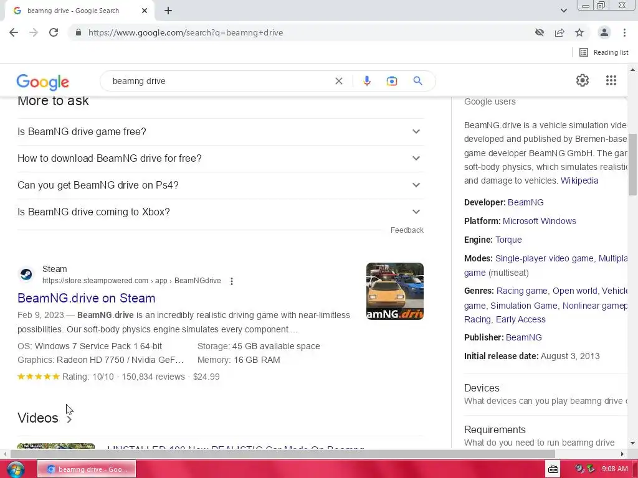Open Publisher BeamNG link
638x478 pixels.
(523, 337)
